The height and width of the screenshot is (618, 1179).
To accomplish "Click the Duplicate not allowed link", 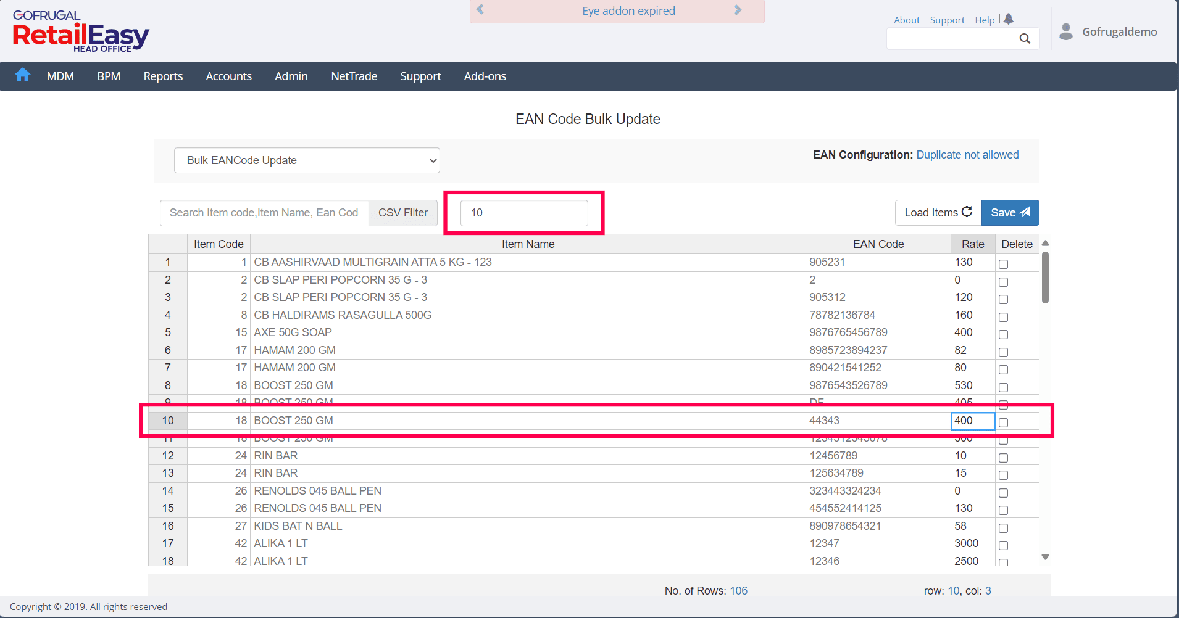I will tap(967, 155).
